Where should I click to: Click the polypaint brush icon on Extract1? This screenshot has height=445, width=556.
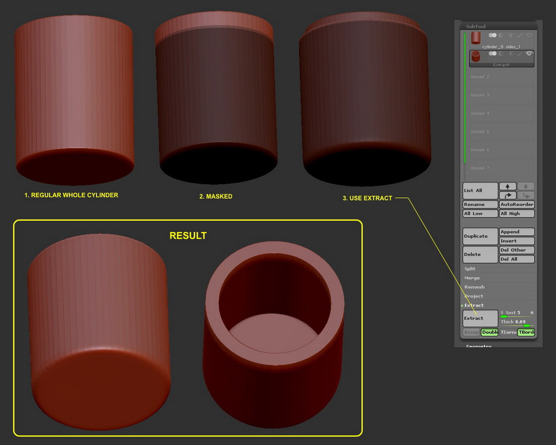[520, 53]
